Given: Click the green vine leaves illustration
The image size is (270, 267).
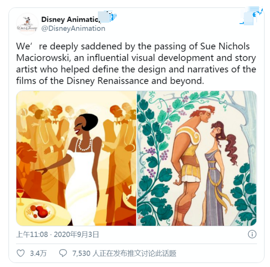Looking at the screenshot, I should (153, 158).
